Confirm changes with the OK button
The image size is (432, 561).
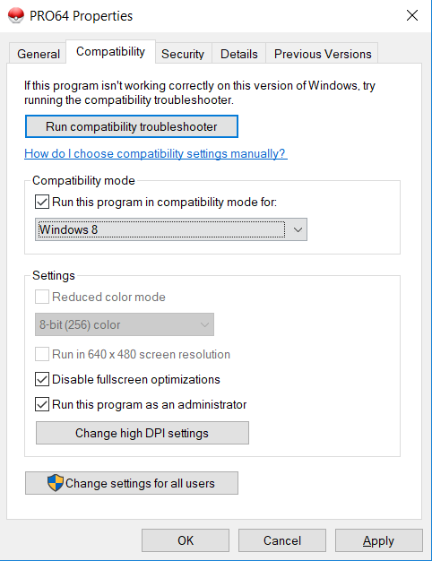click(186, 540)
